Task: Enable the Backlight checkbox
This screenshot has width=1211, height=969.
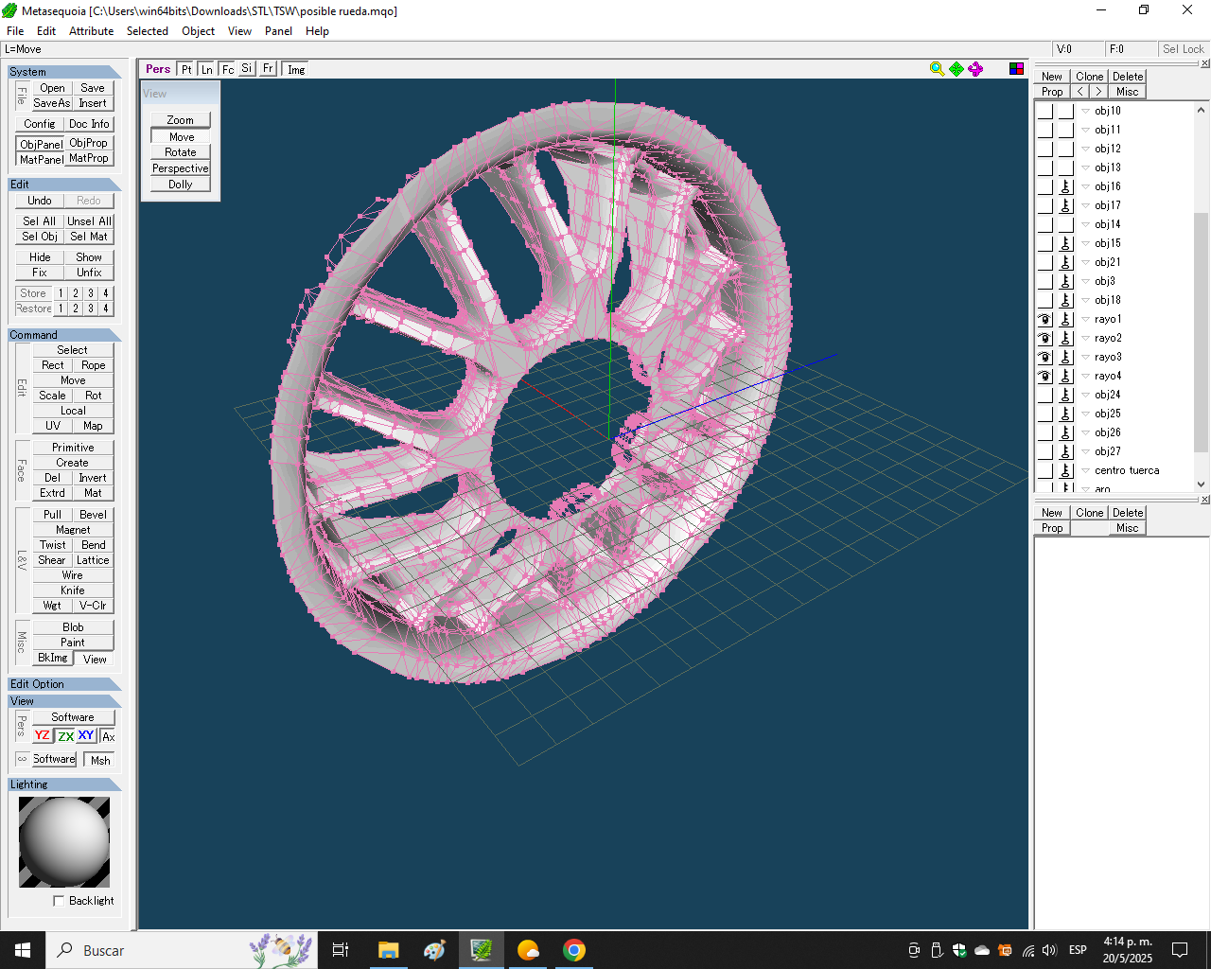Action: click(59, 901)
